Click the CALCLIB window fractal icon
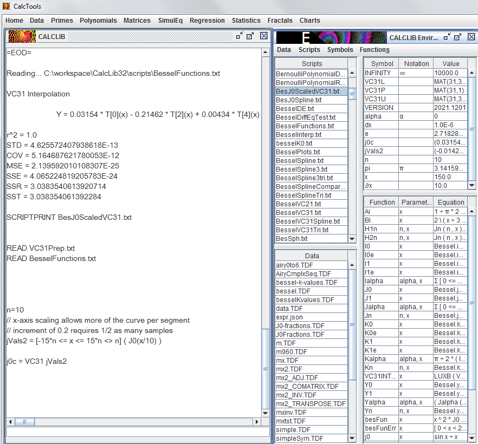The width and height of the screenshot is (478, 444). point(22,36)
